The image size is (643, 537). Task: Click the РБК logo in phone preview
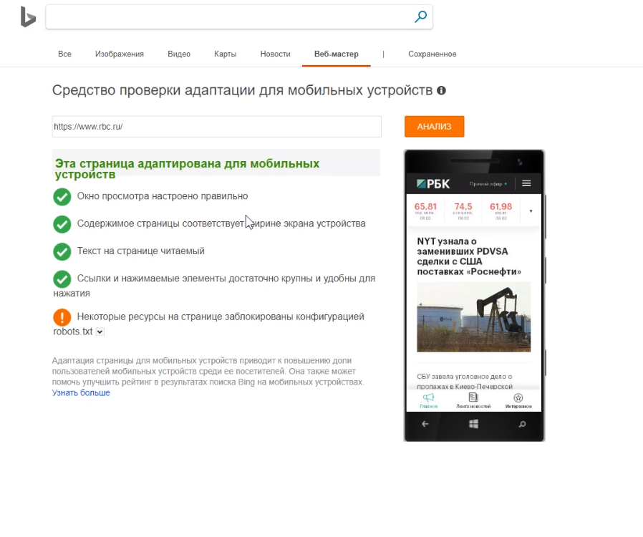pos(433,183)
